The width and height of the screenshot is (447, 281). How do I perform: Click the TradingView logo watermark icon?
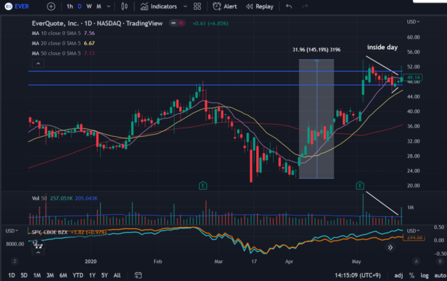pyautogui.click(x=38, y=244)
